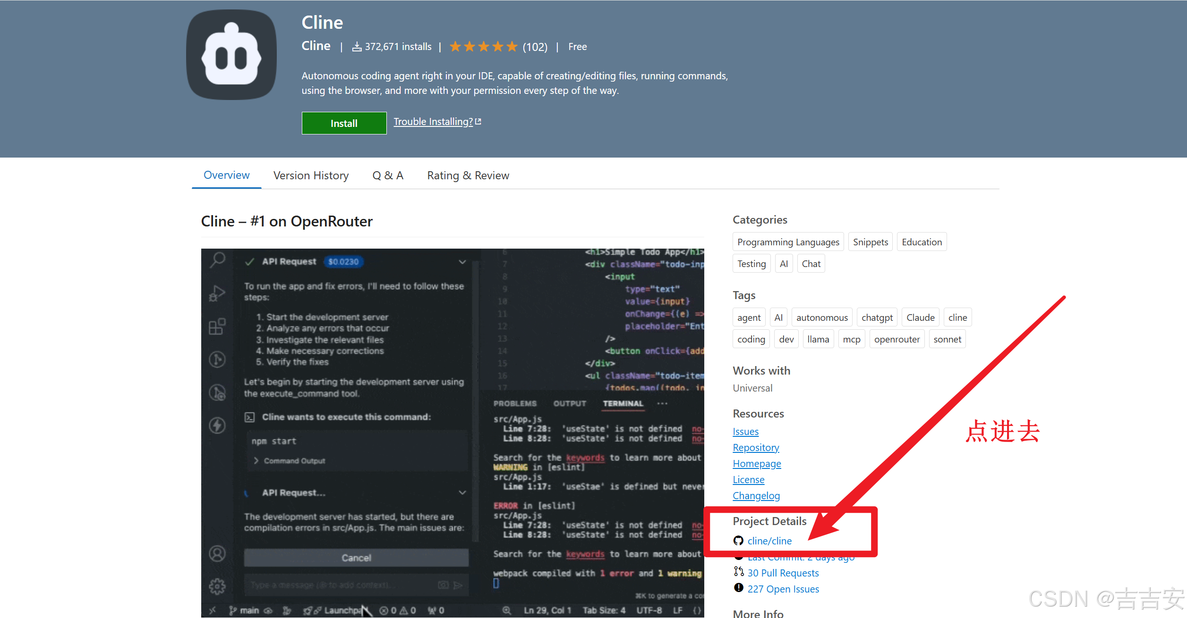The image size is (1187, 618).
Task: Collapse the API Request $0.0230 chevron
Action: [x=462, y=262]
